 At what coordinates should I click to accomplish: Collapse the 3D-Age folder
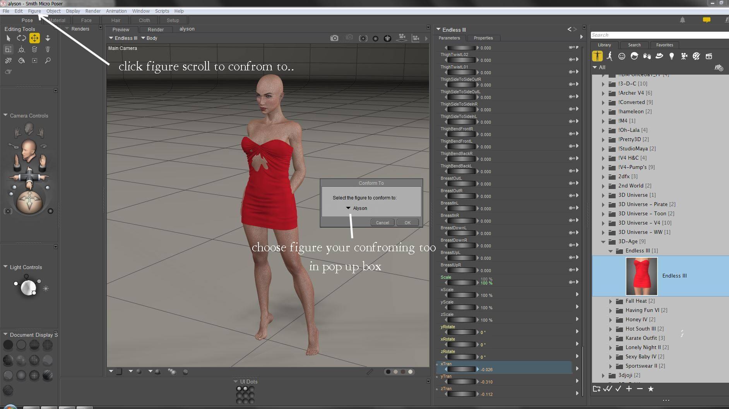point(603,242)
